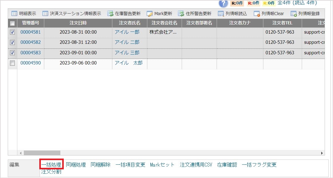Click Mark更新 toolbar button

tap(159, 14)
